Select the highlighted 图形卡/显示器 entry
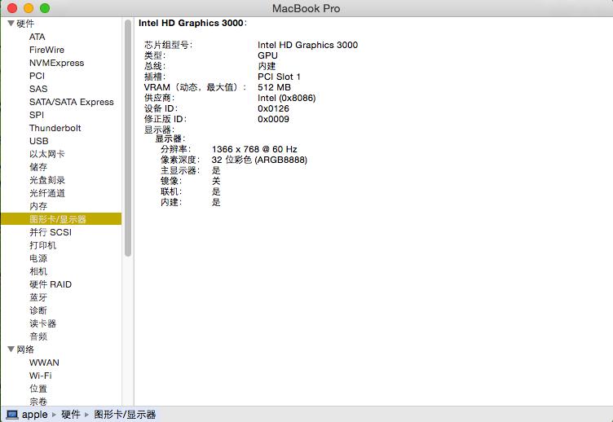 pyautogui.click(x=61, y=219)
